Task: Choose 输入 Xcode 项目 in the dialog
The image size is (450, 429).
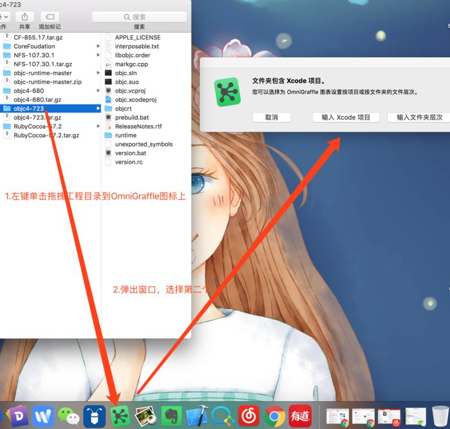Action: click(346, 118)
